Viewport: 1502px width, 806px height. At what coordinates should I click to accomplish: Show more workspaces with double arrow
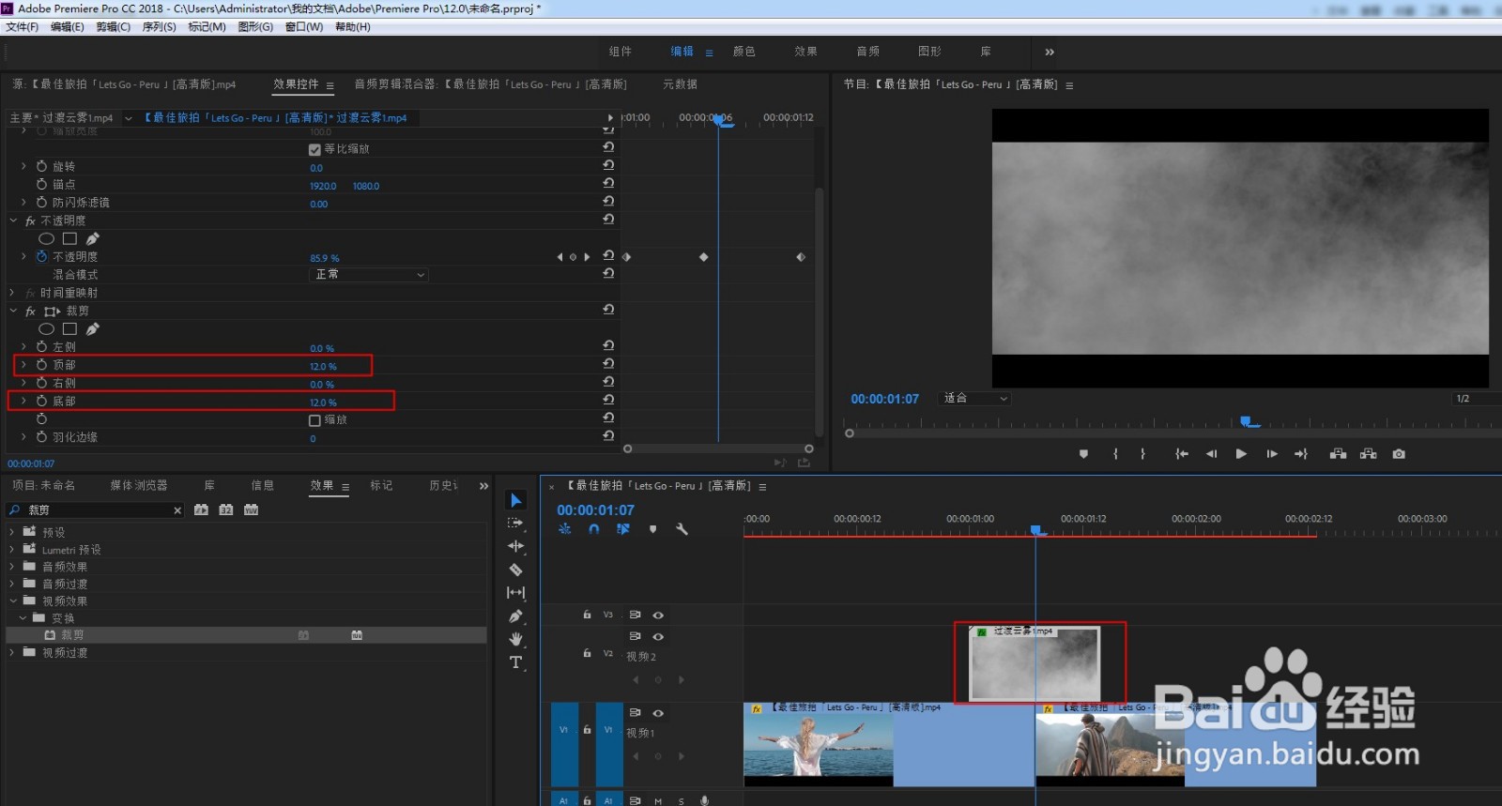(1050, 52)
